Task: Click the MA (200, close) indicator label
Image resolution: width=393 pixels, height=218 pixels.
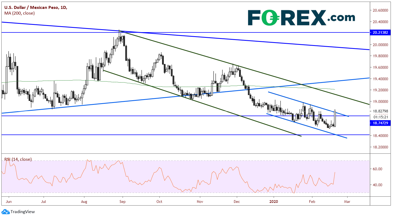Action: pos(19,13)
